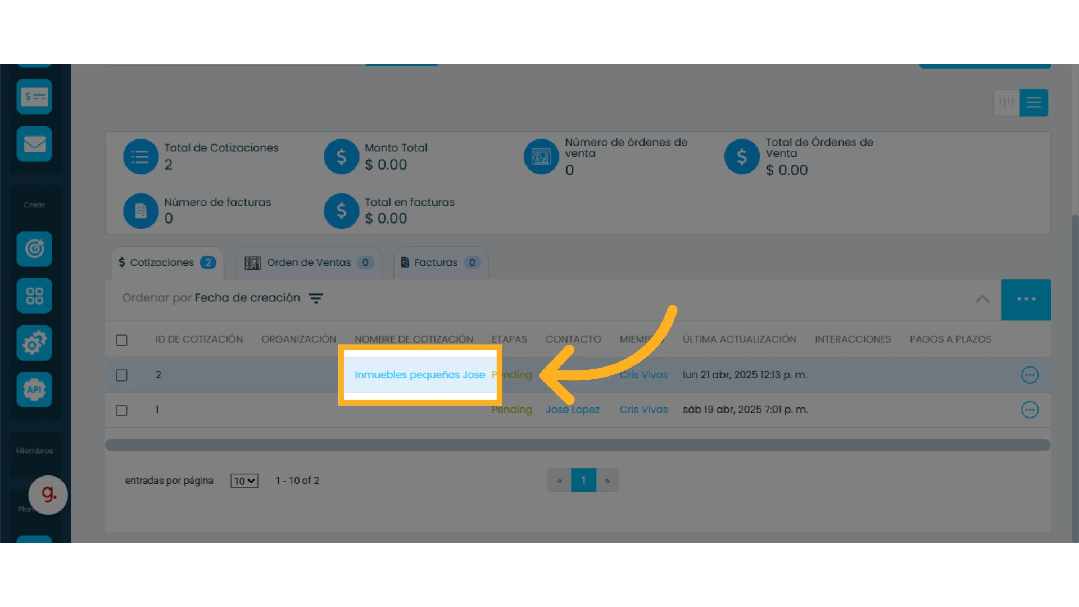Open the quotes billing sidebar icon
Image resolution: width=1079 pixels, height=607 pixels.
(x=34, y=97)
